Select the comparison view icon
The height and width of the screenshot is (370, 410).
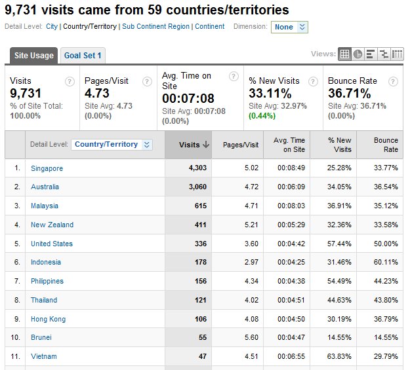pos(384,54)
